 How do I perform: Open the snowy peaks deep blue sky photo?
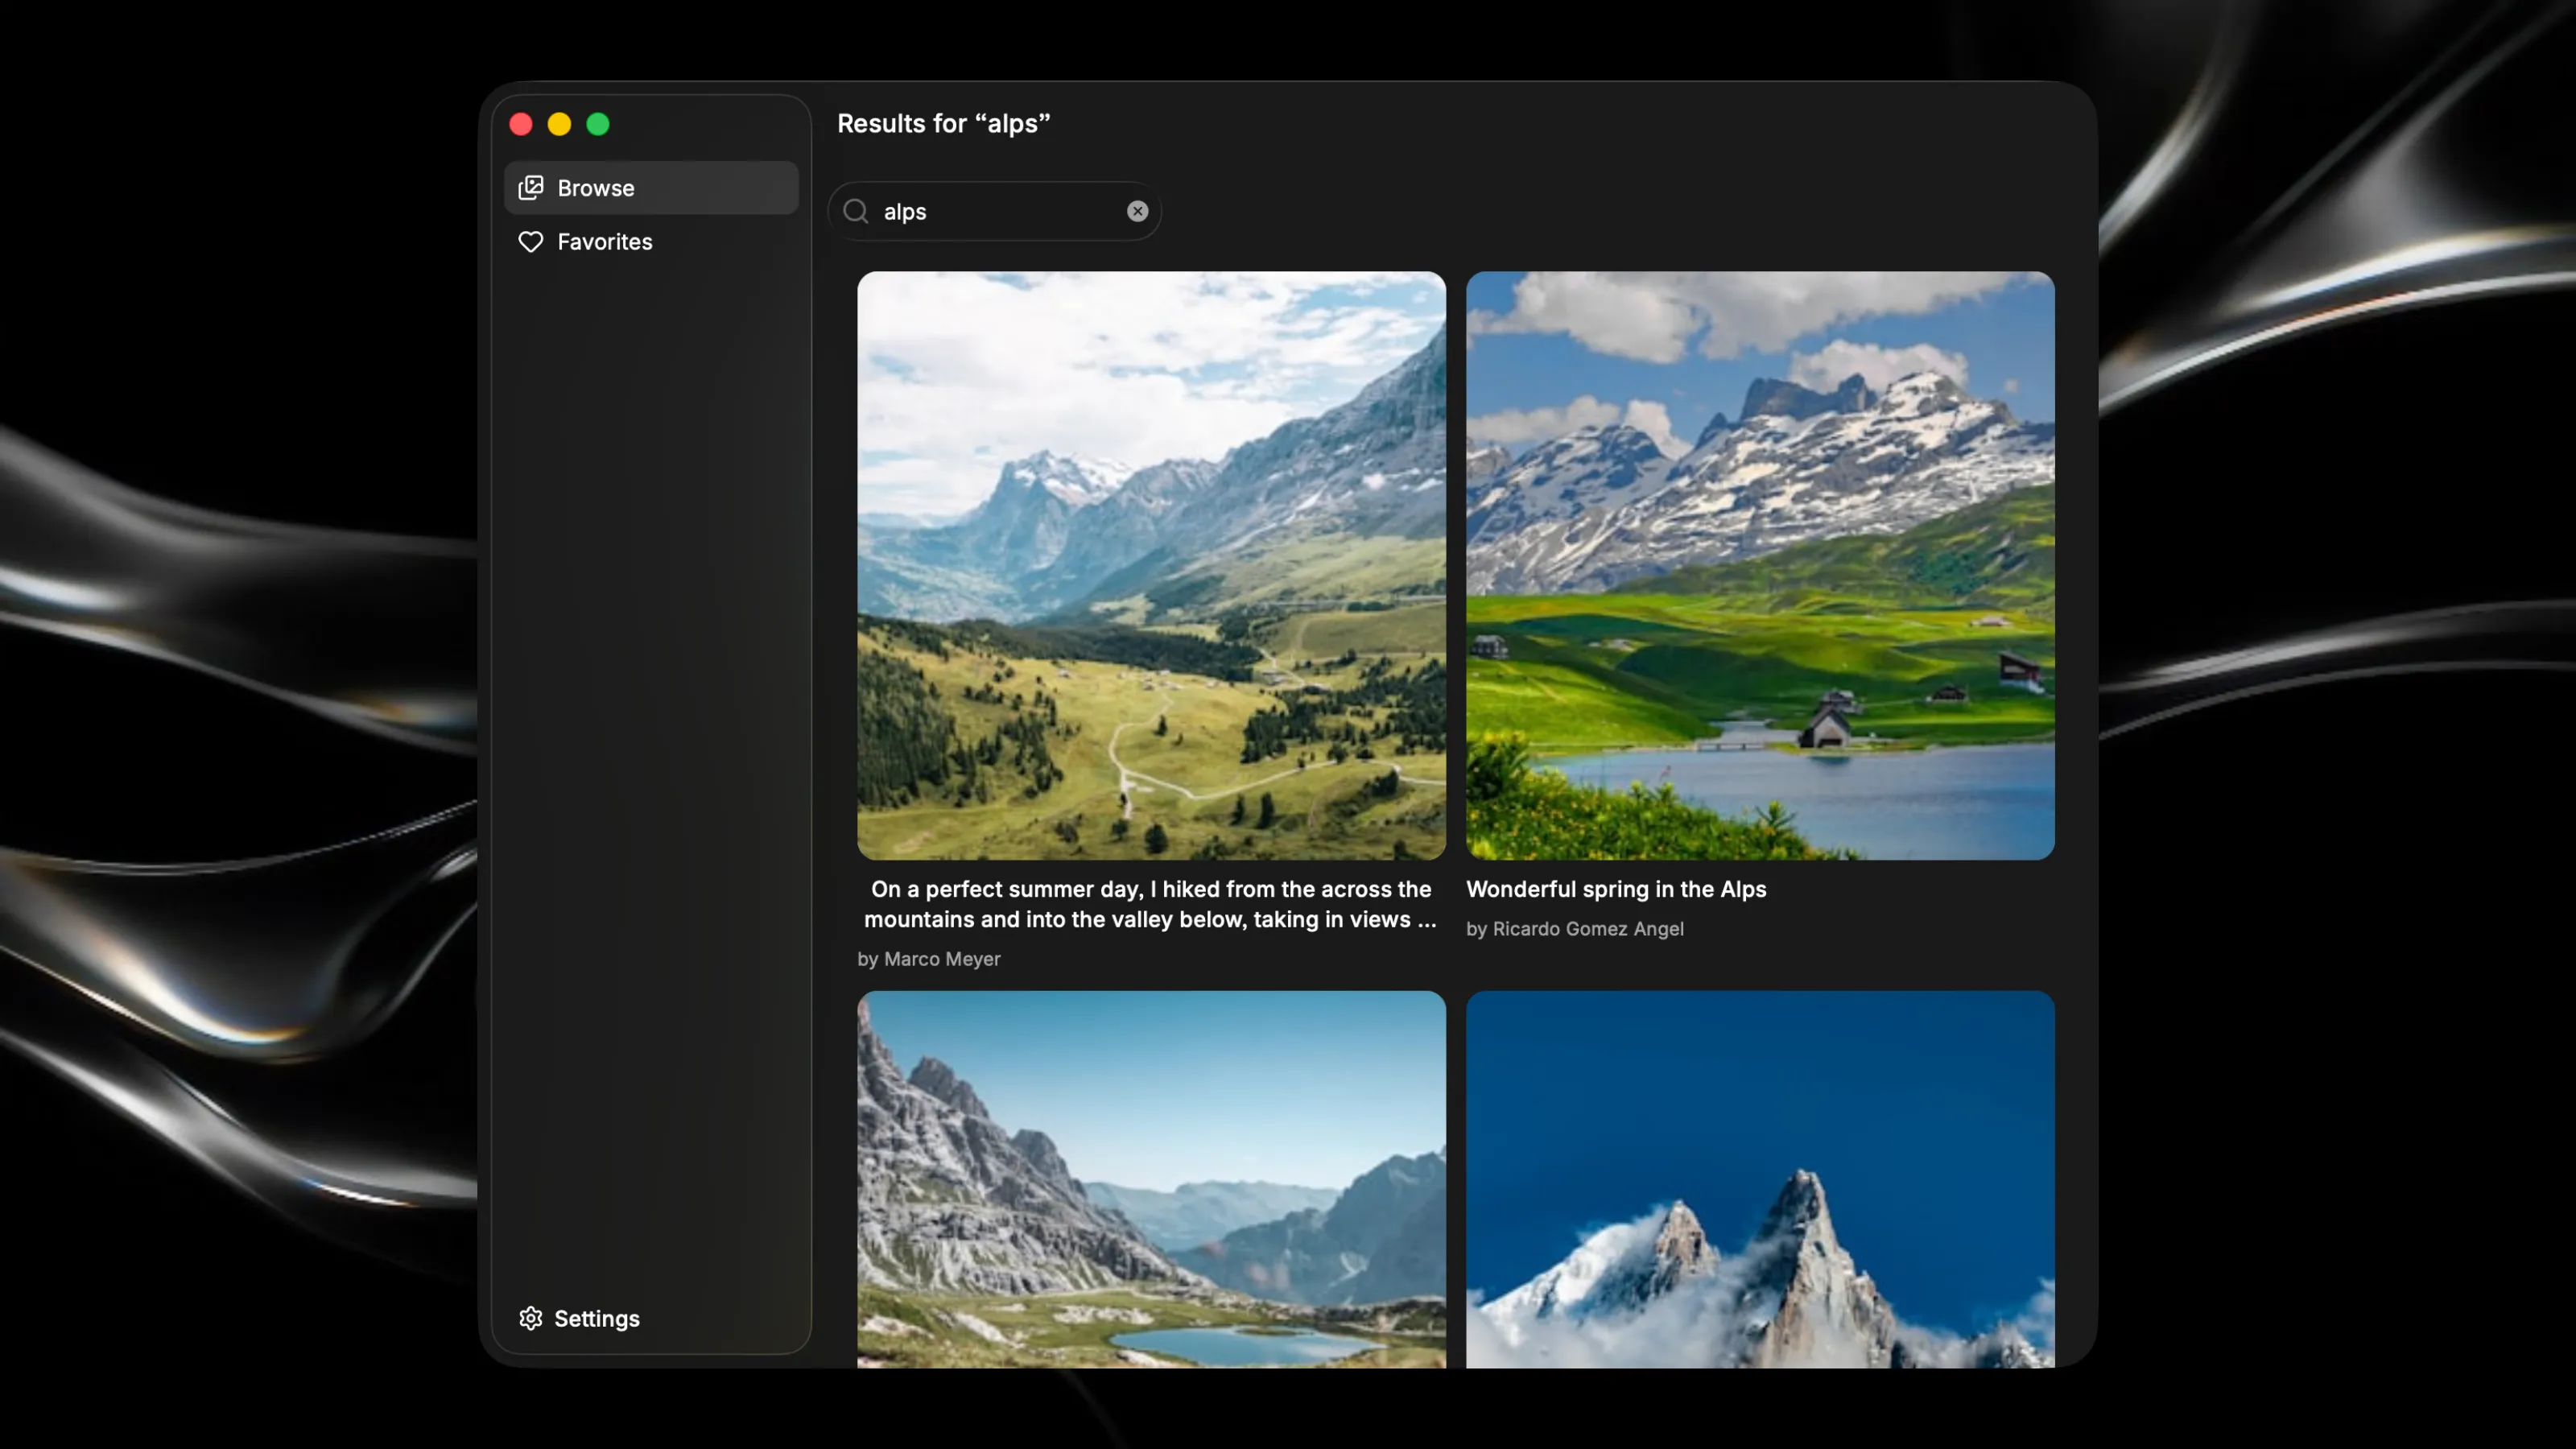click(x=1760, y=1179)
